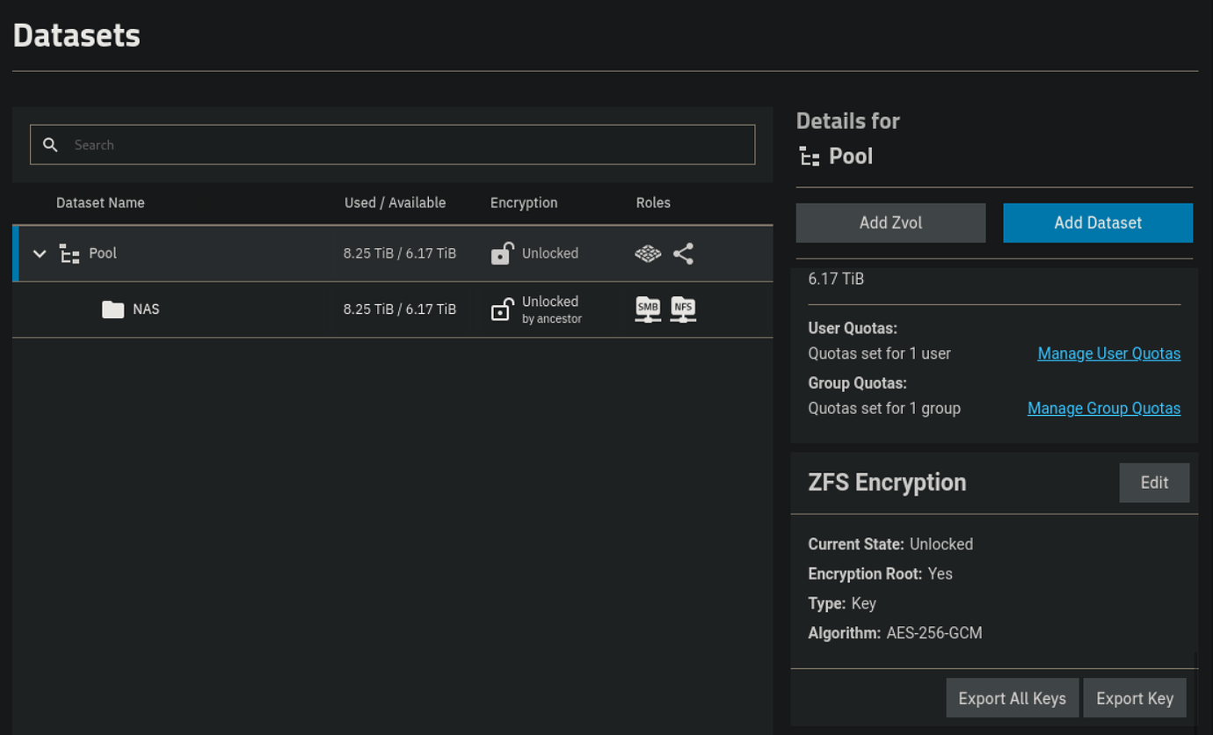
Task: Open the NFS share icon on the NAS row
Action: tap(683, 309)
